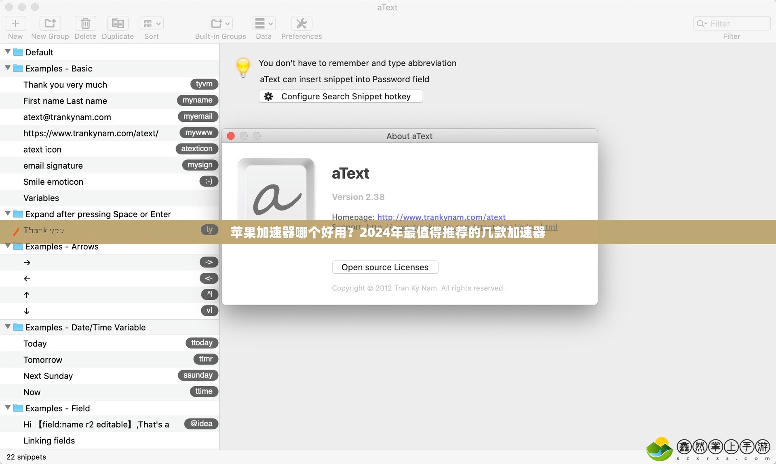Click Open source Licenses button
776x464 pixels.
point(385,268)
